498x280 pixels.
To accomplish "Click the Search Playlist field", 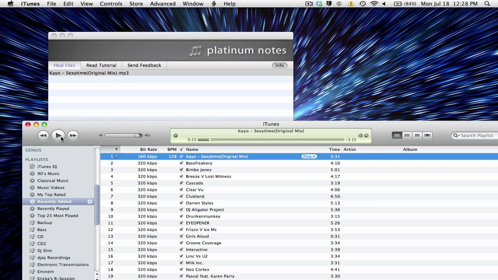I will pos(475,135).
